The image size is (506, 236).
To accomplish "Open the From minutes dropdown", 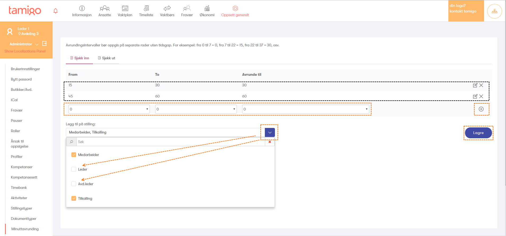I will (109, 109).
